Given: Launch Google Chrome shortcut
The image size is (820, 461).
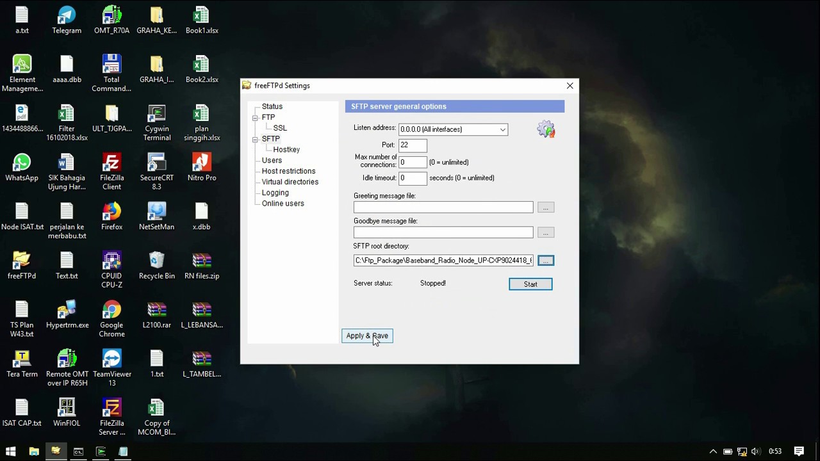Looking at the screenshot, I should click(111, 319).
